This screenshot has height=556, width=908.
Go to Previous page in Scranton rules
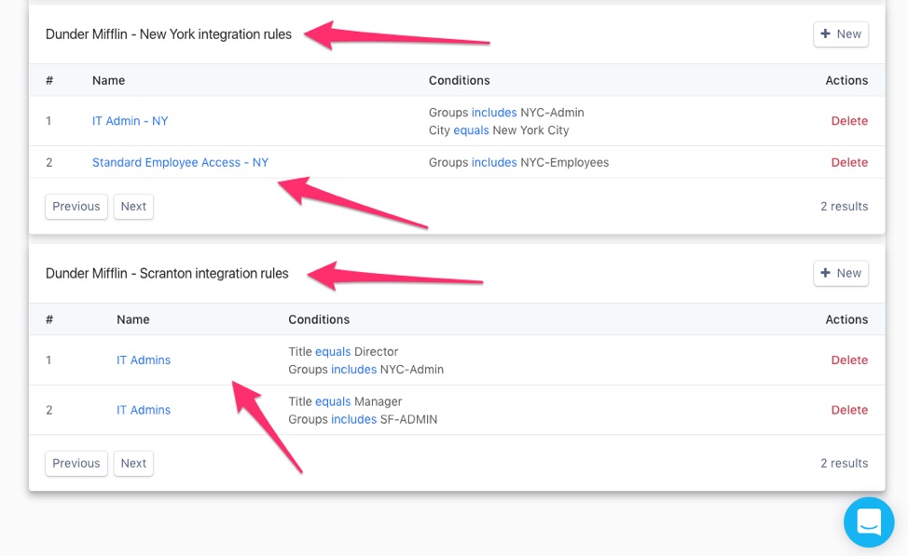click(76, 464)
